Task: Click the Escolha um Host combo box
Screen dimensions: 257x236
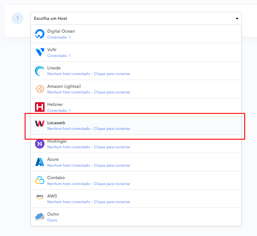Action: tap(136, 18)
